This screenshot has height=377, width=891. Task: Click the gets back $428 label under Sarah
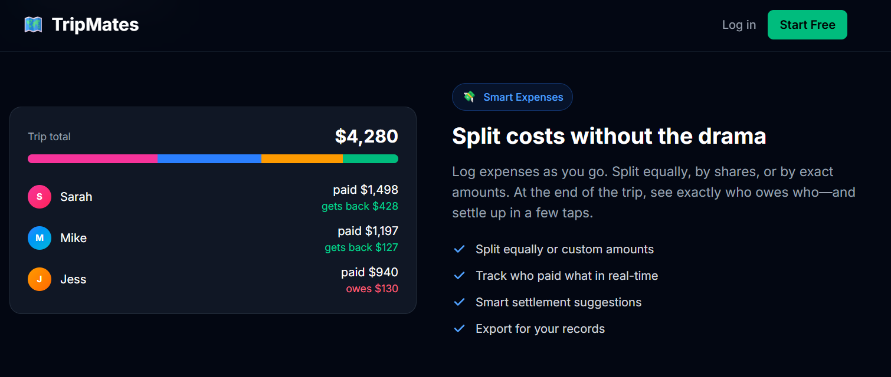(360, 206)
